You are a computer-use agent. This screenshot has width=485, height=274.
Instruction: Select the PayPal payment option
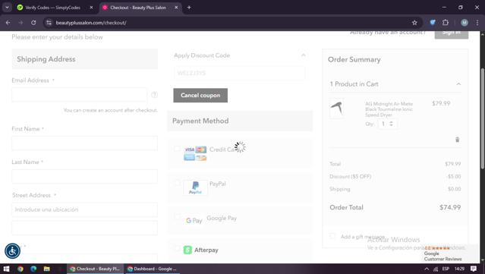tap(178, 184)
